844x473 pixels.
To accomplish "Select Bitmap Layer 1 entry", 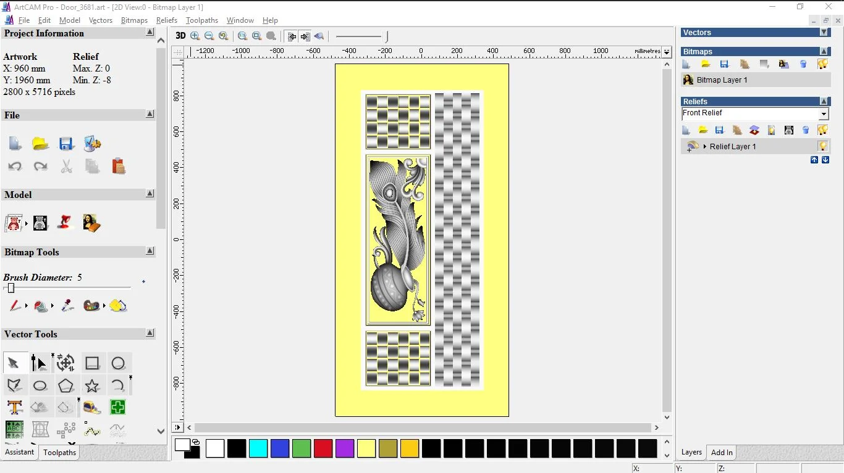I will pos(722,80).
